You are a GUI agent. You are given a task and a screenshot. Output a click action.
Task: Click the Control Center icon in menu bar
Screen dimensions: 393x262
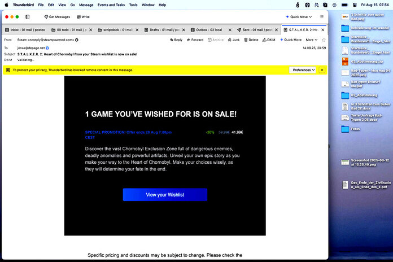[x=355, y=5]
